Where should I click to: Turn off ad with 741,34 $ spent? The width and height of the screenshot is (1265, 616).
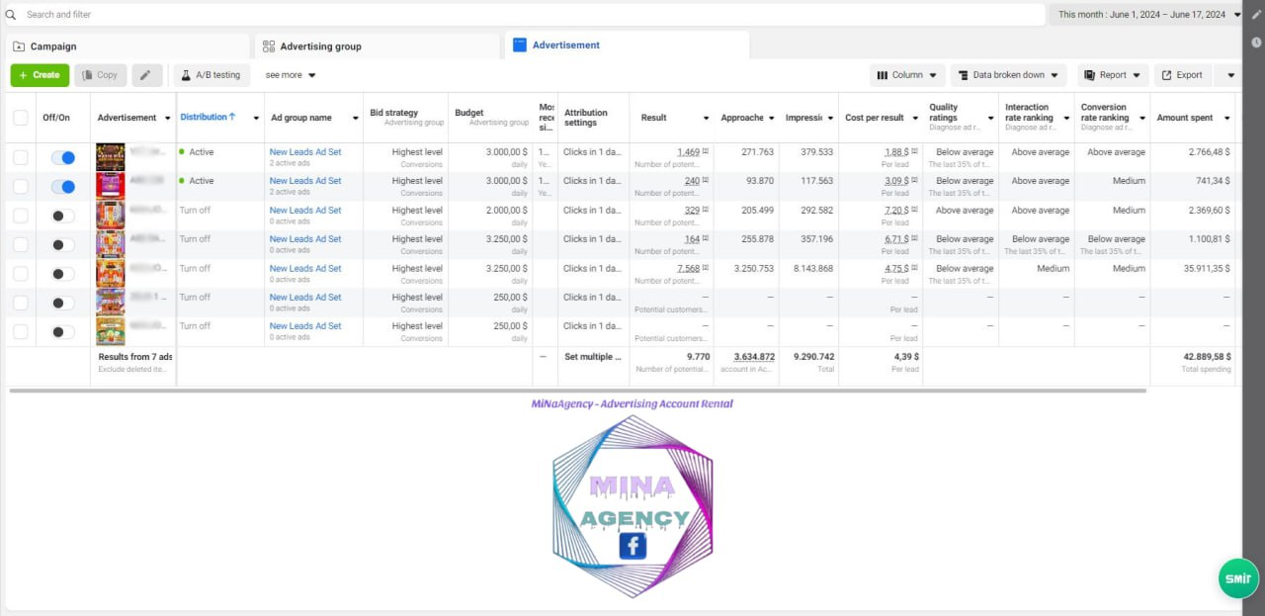click(63, 187)
